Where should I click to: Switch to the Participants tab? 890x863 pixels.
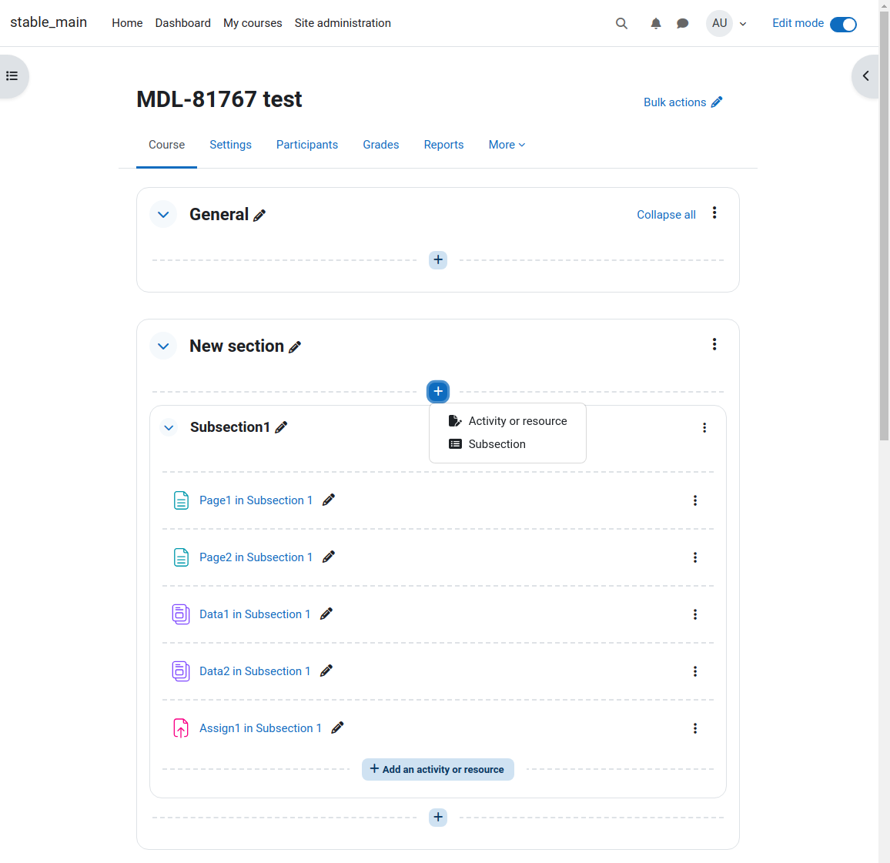click(x=307, y=145)
